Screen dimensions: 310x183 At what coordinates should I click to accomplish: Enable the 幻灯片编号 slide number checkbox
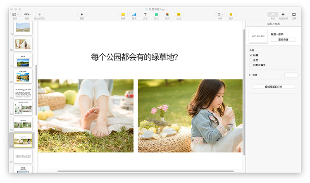[251, 65]
